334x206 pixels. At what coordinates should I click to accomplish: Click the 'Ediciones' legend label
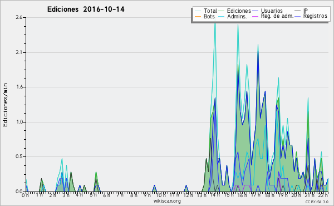tap(239, 11)
